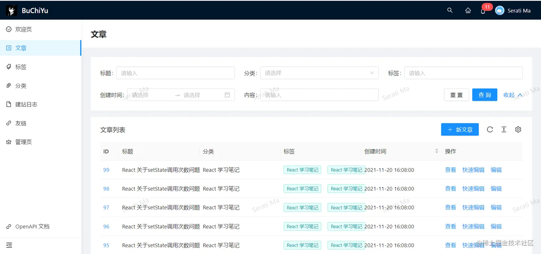This screenshot has width=541, height=254.
Task: Click 查看 for article 95
Action: pyautogui.click(x=450, y=245)
